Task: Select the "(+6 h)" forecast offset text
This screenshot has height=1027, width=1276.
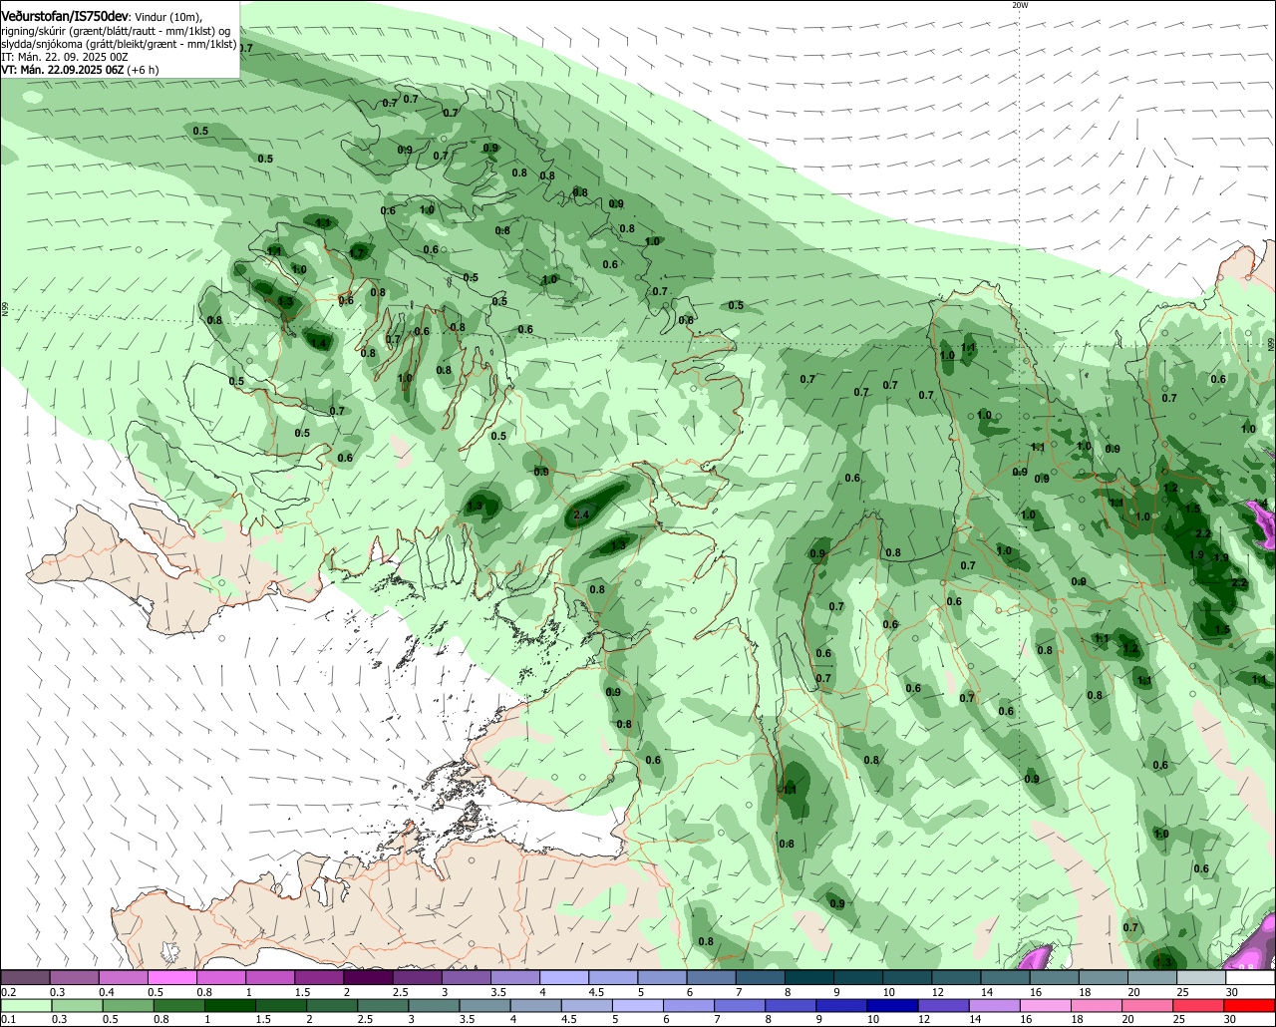Action: tap(143, 70)
